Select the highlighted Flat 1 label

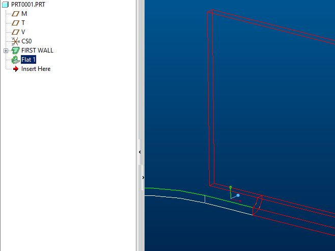click(29, 60)
